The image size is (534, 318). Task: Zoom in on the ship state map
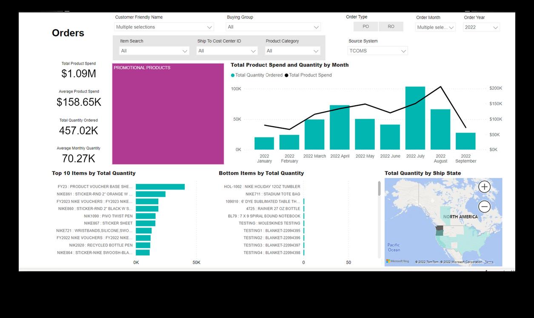point(484,187)
